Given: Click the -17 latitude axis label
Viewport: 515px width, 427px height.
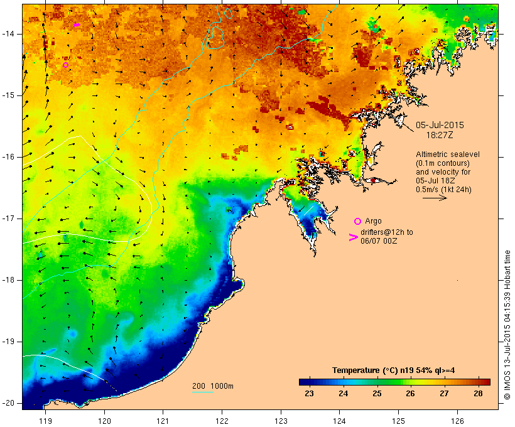Looking at the screenshot, I should (x=8, y=219).
